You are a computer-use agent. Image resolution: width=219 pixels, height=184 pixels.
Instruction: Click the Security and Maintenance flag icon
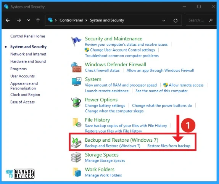(76, 41)
